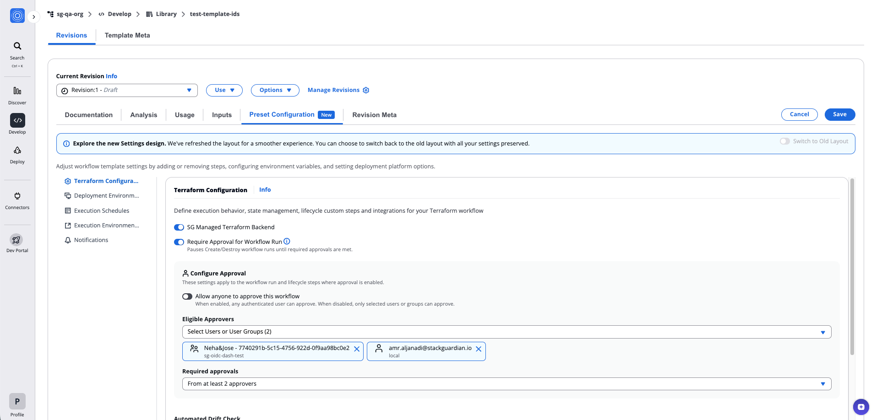The image size is (871, 420).
Task: Click the floating add button bottom right
Action: pos(860,407)
